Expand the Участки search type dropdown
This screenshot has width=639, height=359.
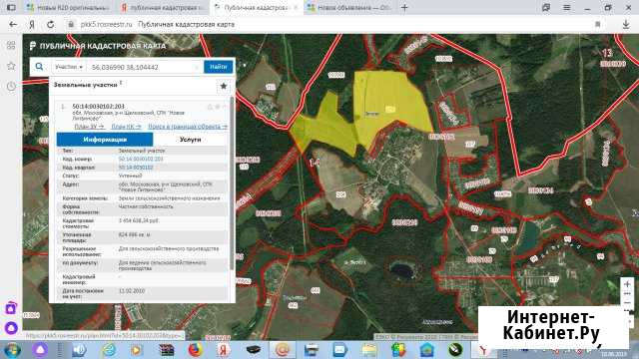[x=69, y=67]
